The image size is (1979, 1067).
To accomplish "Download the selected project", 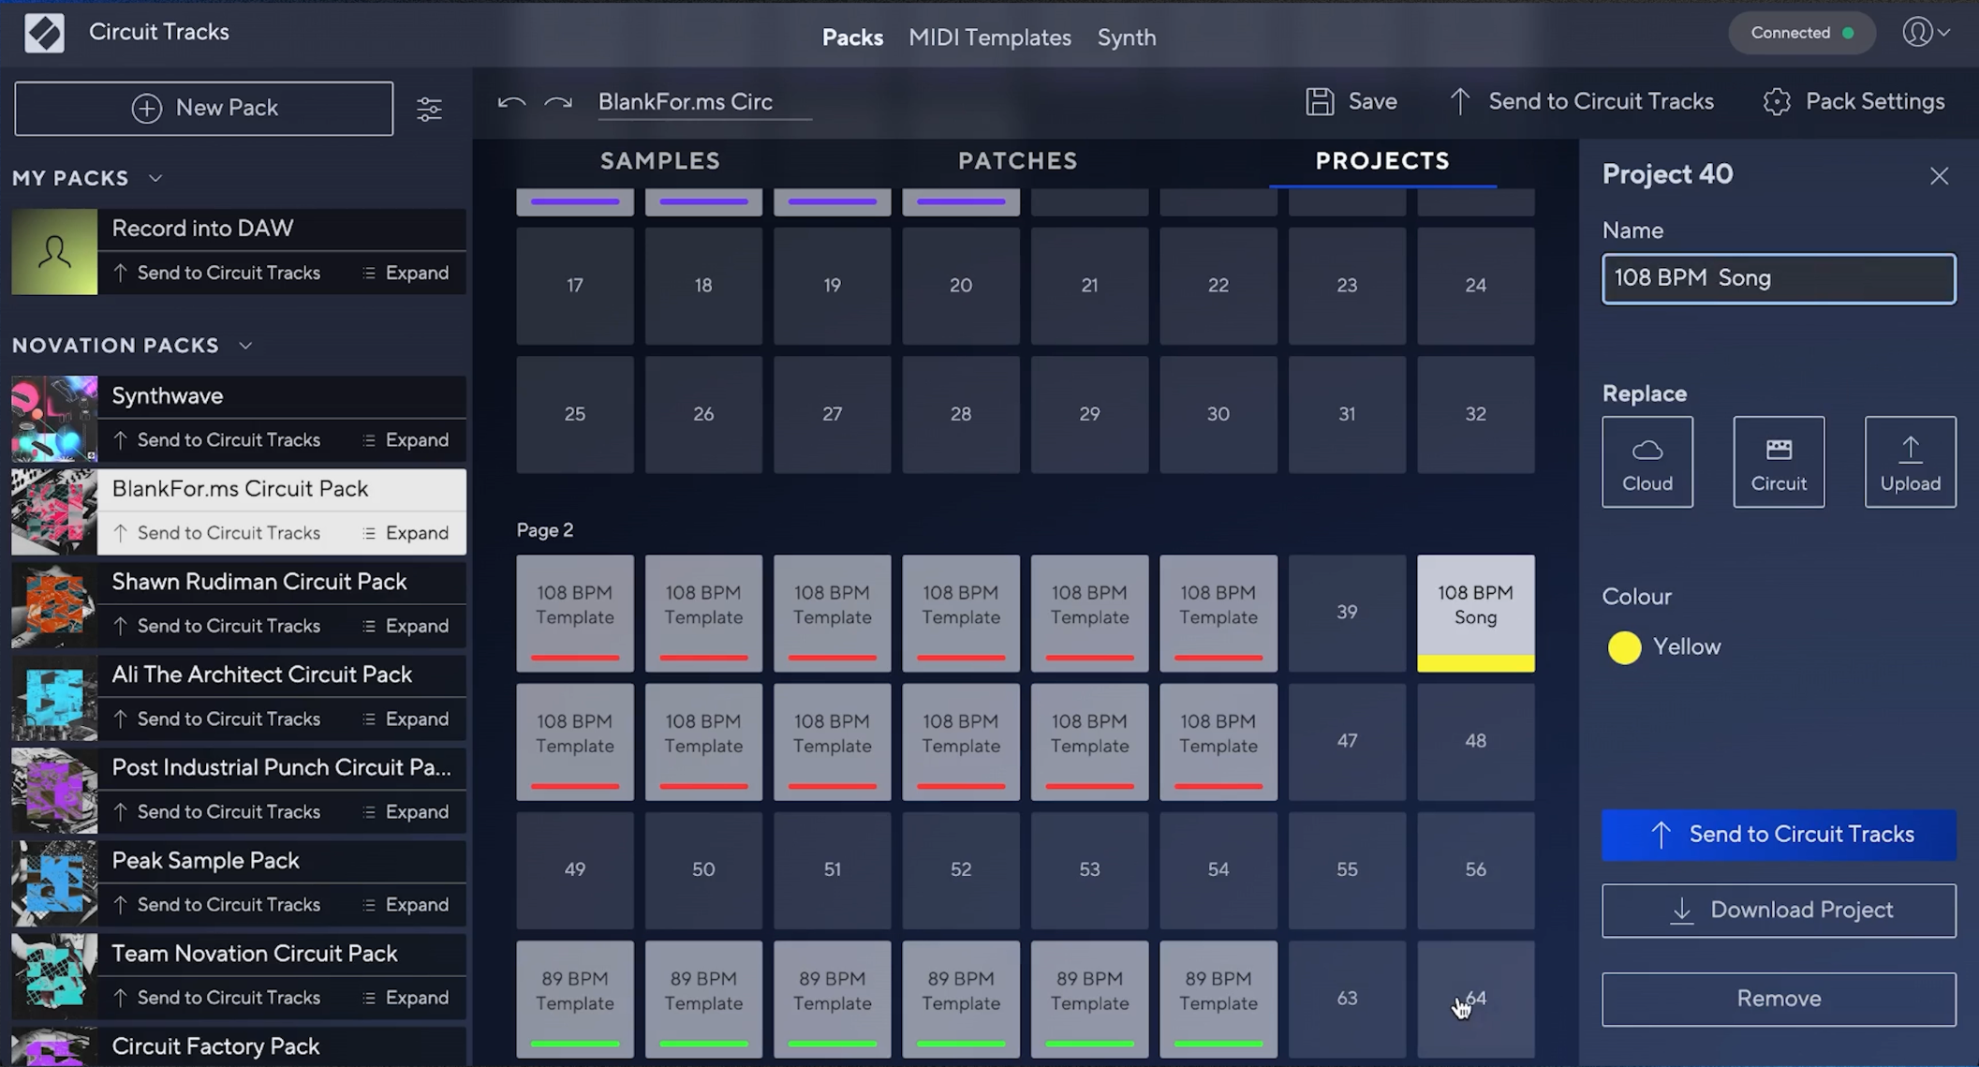I will tap(1779, 911).
